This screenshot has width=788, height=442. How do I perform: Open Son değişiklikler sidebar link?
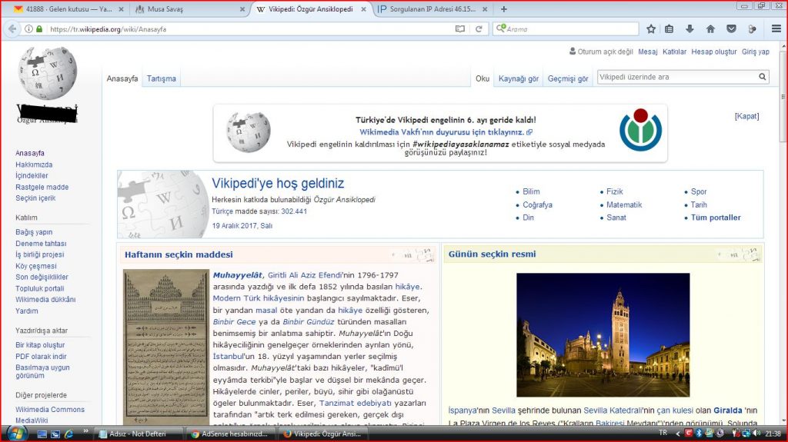pyautogui.click(x=42, y=277)
